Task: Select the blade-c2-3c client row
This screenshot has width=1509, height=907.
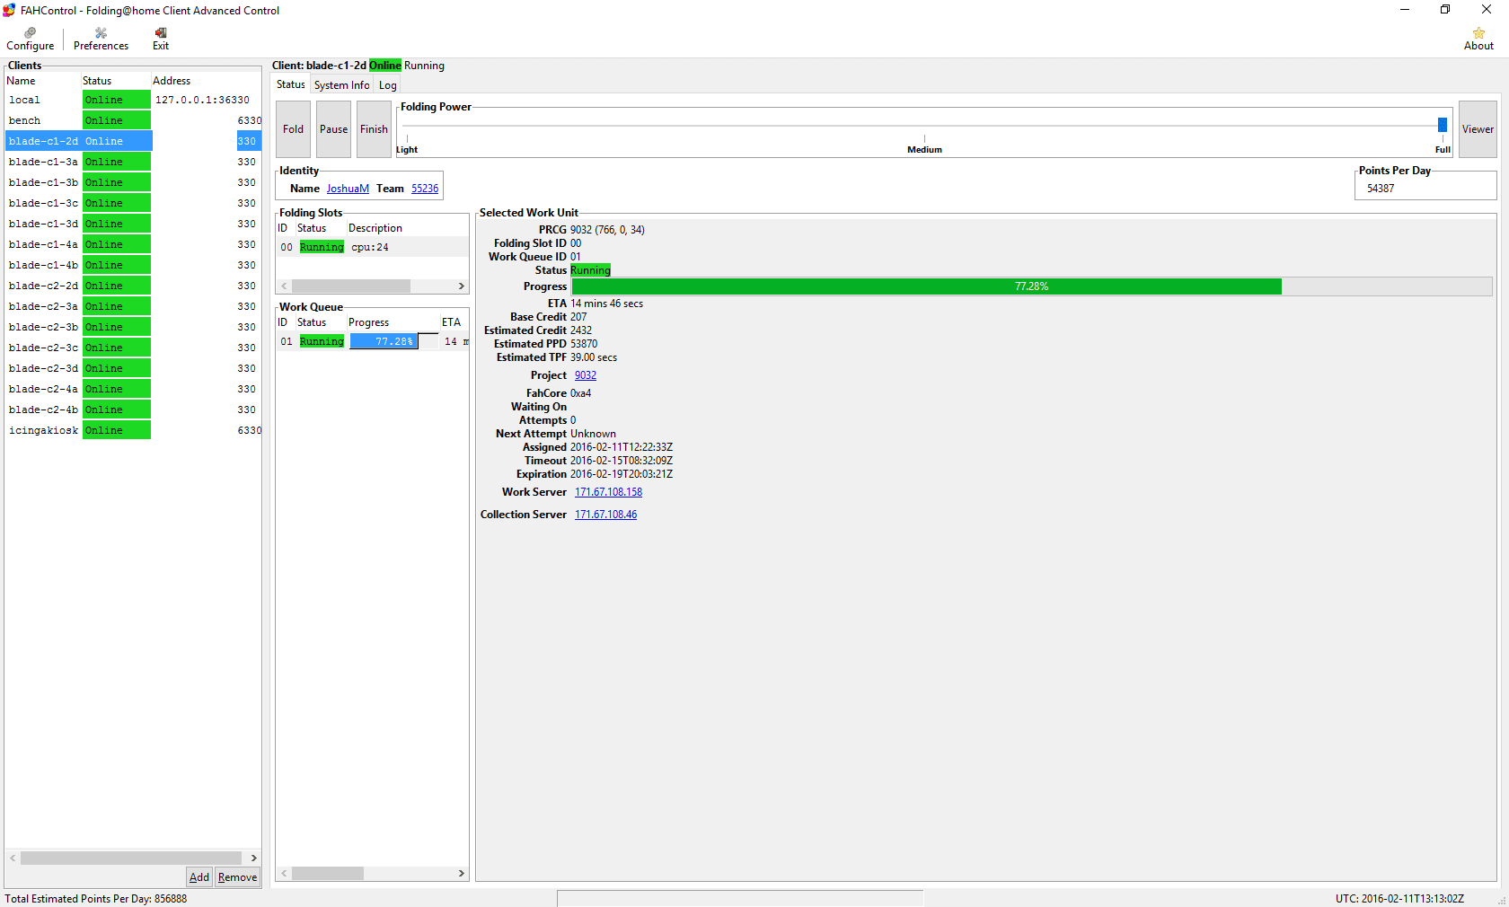Action: click(133, 348)
